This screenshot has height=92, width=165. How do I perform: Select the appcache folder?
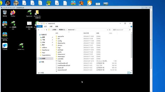point(61,36)
